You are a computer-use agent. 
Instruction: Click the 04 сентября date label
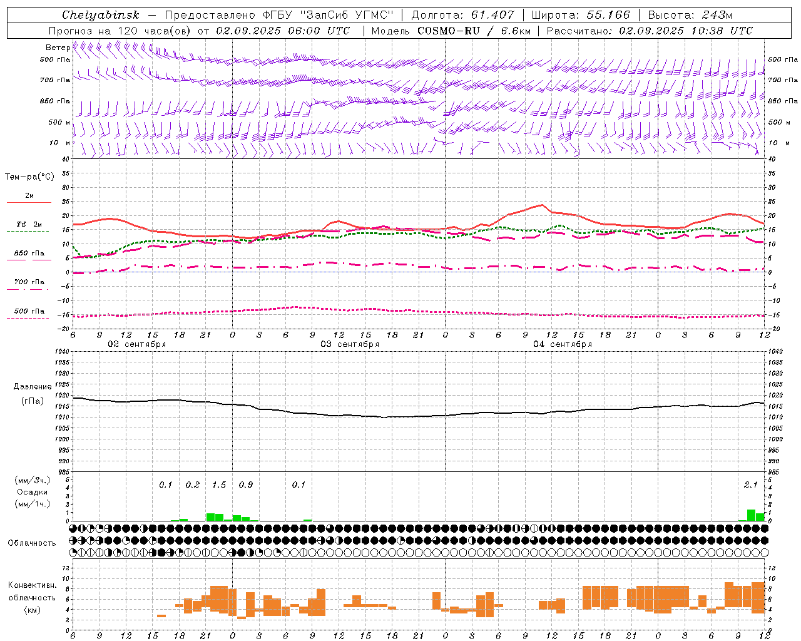tap(563, 344)
